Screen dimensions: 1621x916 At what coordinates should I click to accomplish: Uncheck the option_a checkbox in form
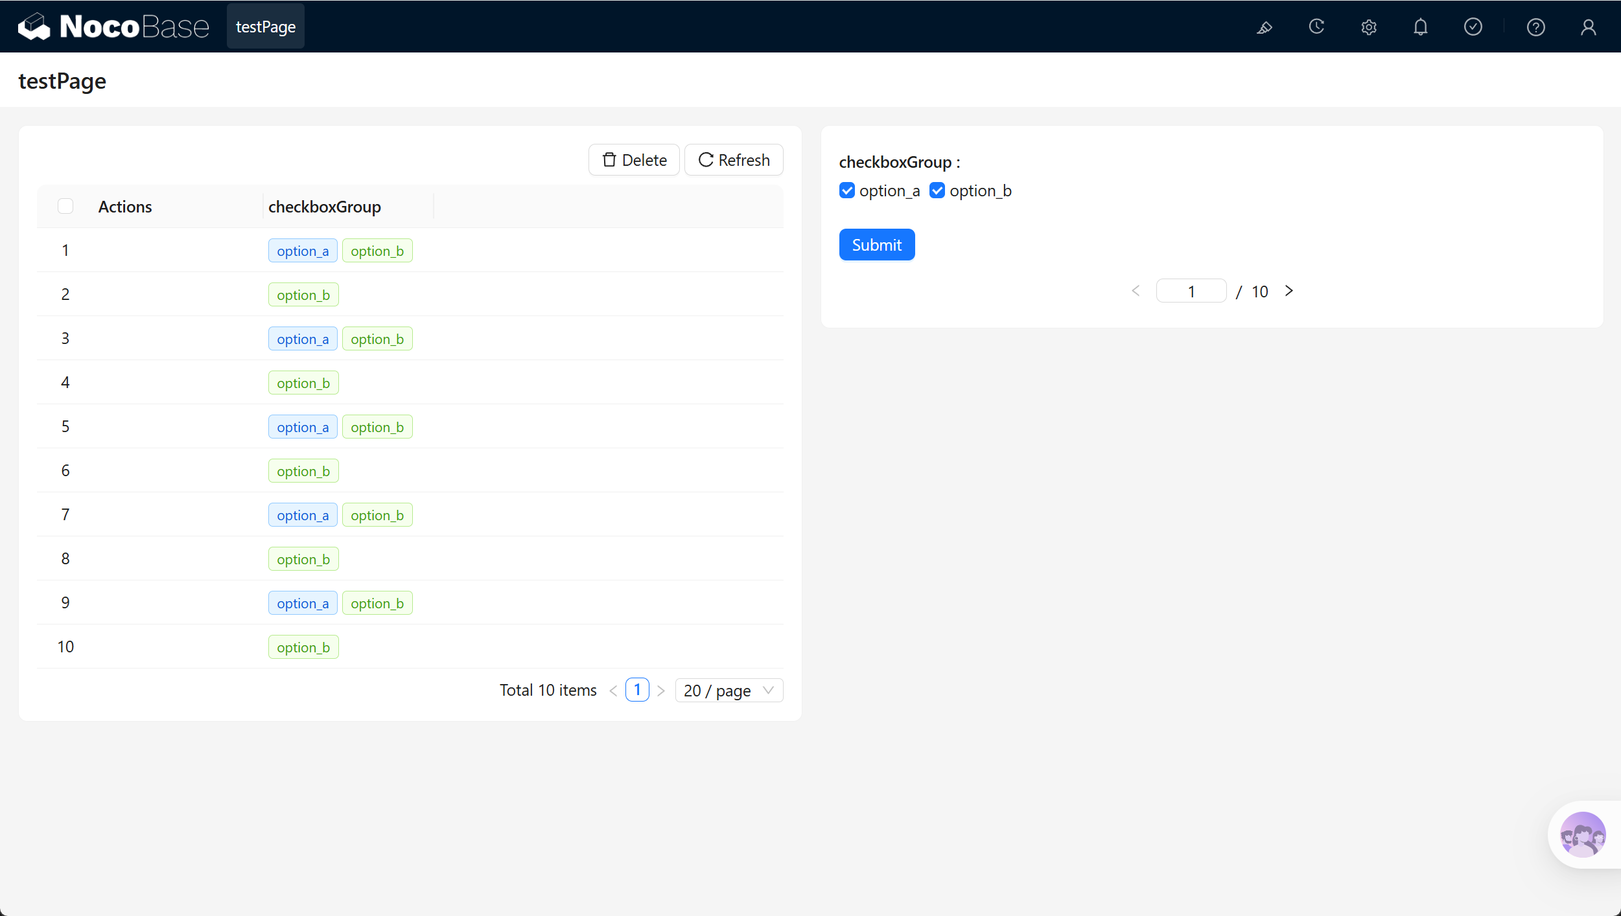pos(846,190)
